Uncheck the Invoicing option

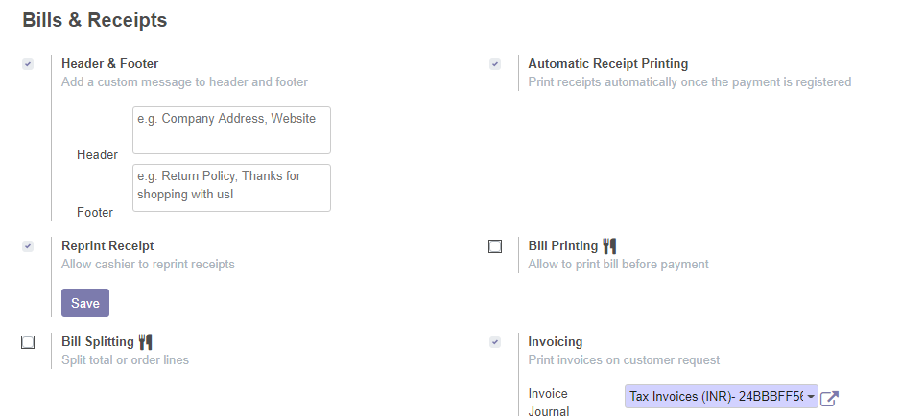(495, 342)
